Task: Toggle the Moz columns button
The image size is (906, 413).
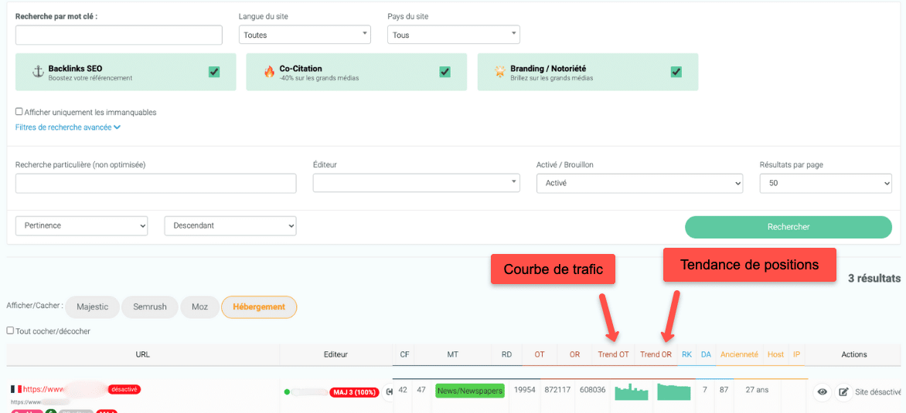Action: click(x=200, y=307)
